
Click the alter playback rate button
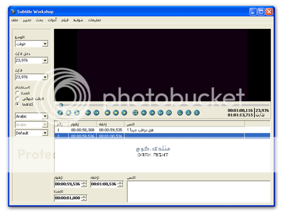click(x=124, y=113)
